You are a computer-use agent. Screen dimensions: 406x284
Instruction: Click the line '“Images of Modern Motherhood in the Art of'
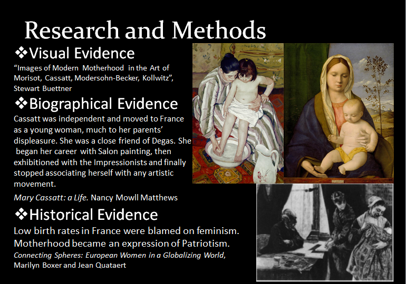click(x=91, y=68)
